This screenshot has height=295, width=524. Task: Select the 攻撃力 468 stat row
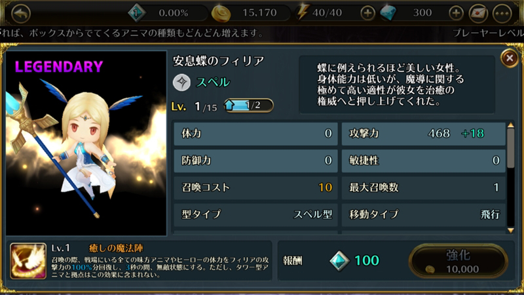coord(423,134)
